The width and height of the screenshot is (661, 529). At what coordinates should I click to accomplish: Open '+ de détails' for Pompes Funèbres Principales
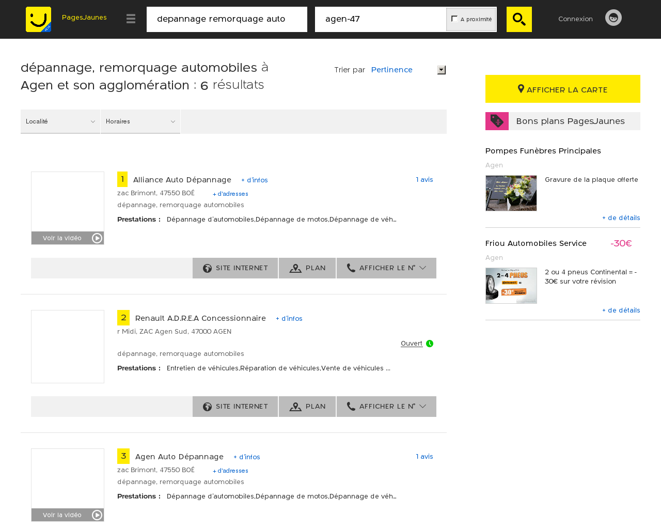621,218
